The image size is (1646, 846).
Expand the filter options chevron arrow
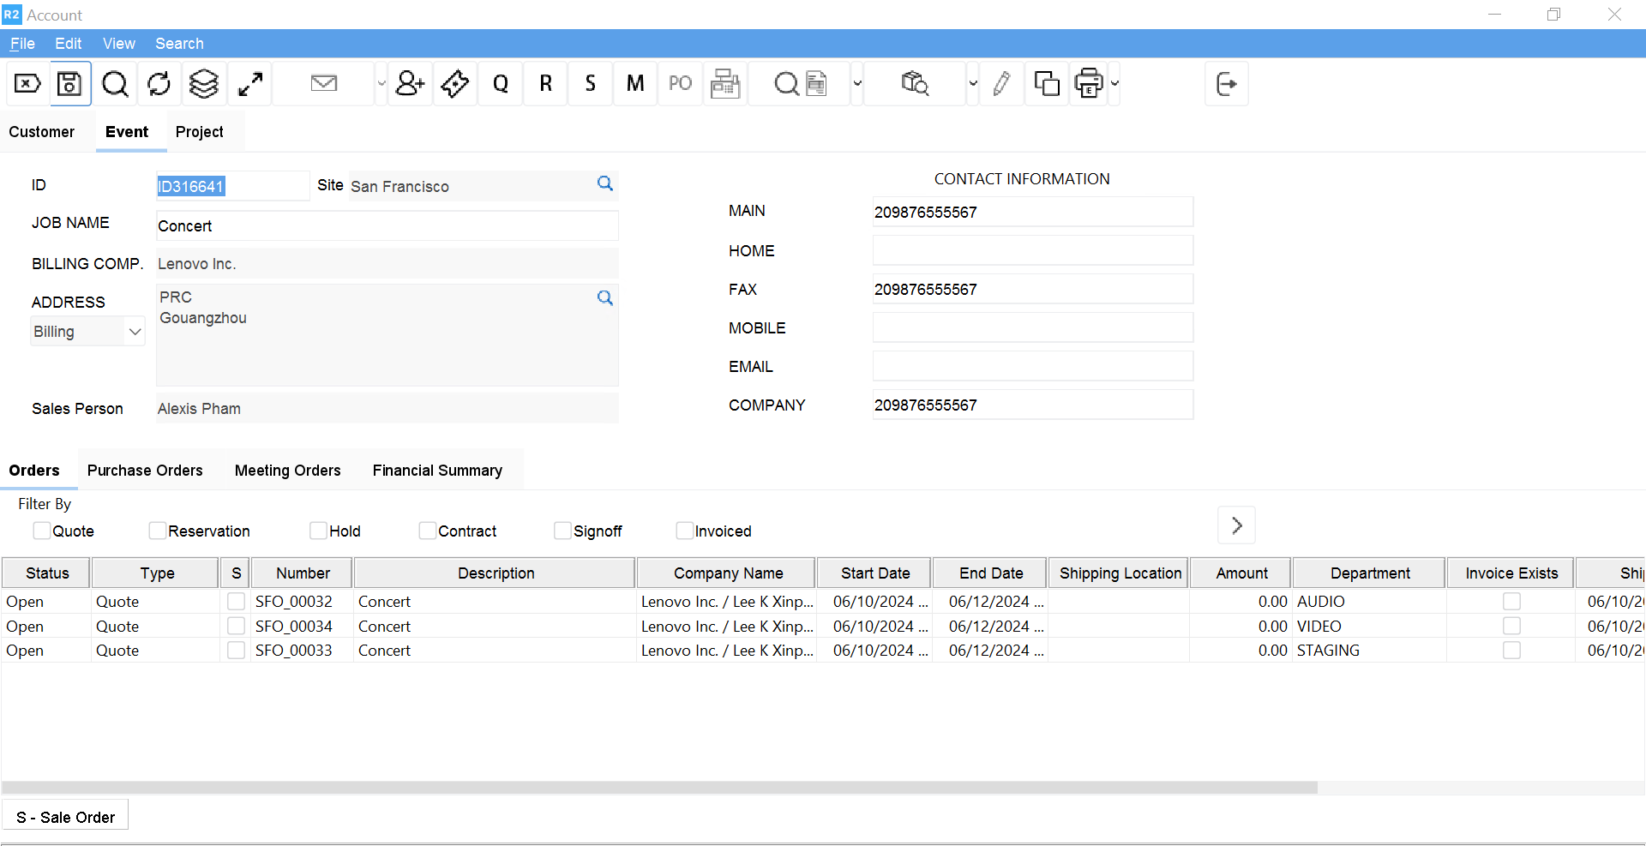(1236, 525)
